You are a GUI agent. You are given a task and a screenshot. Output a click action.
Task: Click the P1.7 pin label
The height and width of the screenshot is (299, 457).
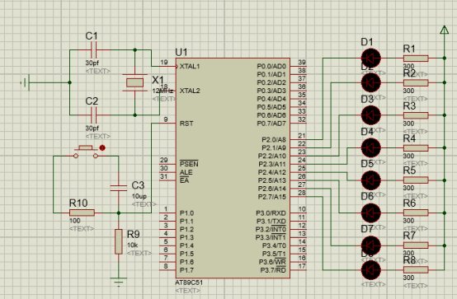pos(186,270)
